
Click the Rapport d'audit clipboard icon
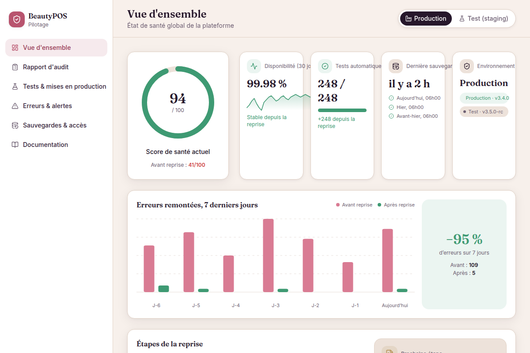click(15, 67)
